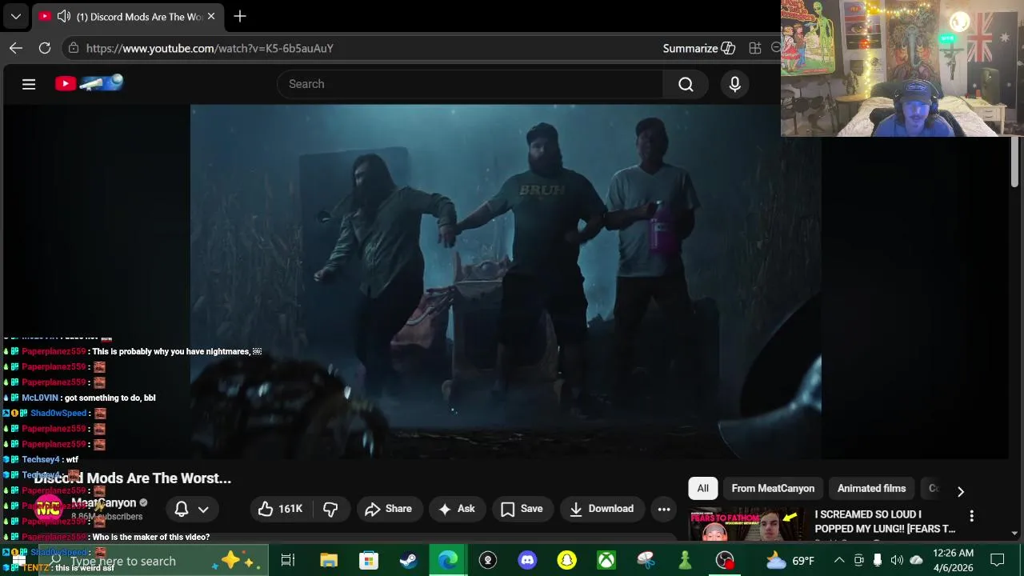Toggle notification bell for MeatCanyon
Image resolution: width=1024 pixels, height=576 pixels.
(x=182, y=509)
